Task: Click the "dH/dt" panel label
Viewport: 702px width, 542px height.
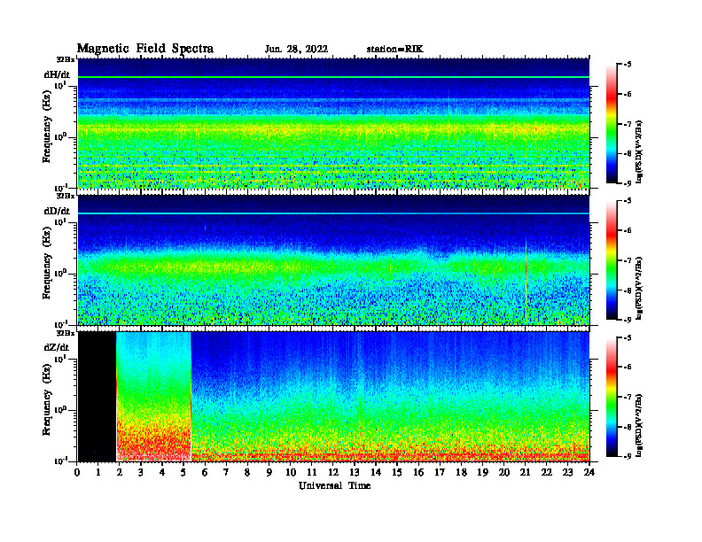Action: click(x=57, y=74)
